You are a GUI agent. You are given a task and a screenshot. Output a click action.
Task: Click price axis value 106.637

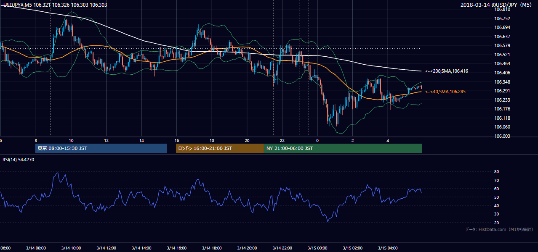pyautogui.click(x=502, y=37)
